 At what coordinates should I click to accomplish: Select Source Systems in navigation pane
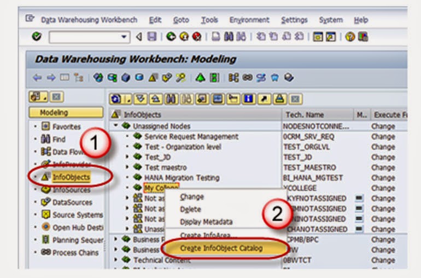click(78, 215)
